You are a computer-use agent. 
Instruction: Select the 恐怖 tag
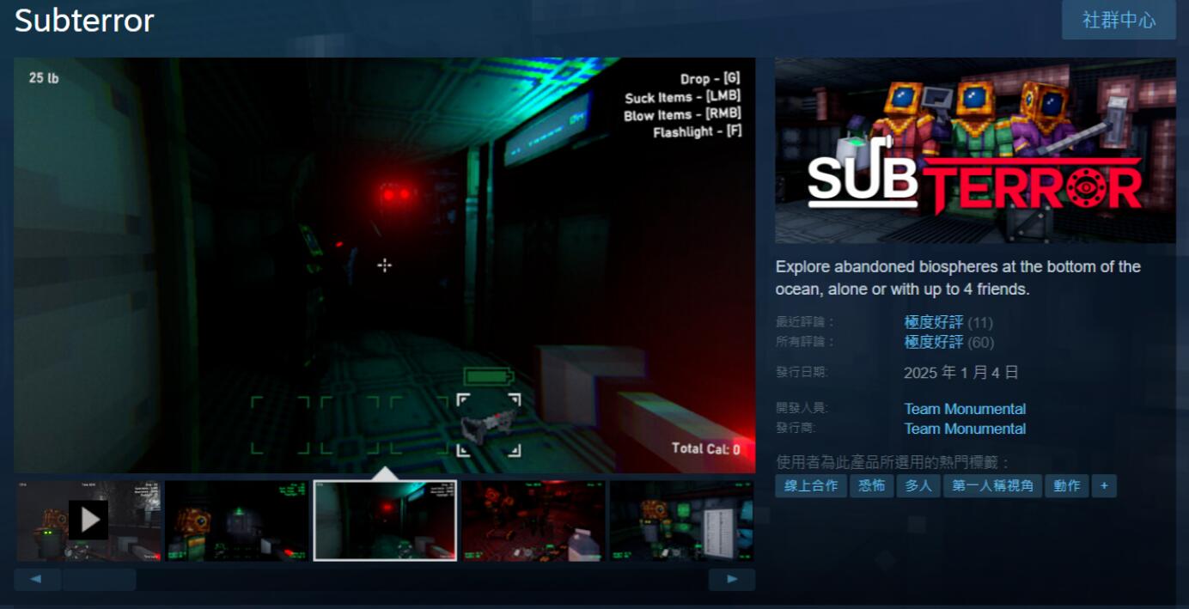click(x=872, y=485)
